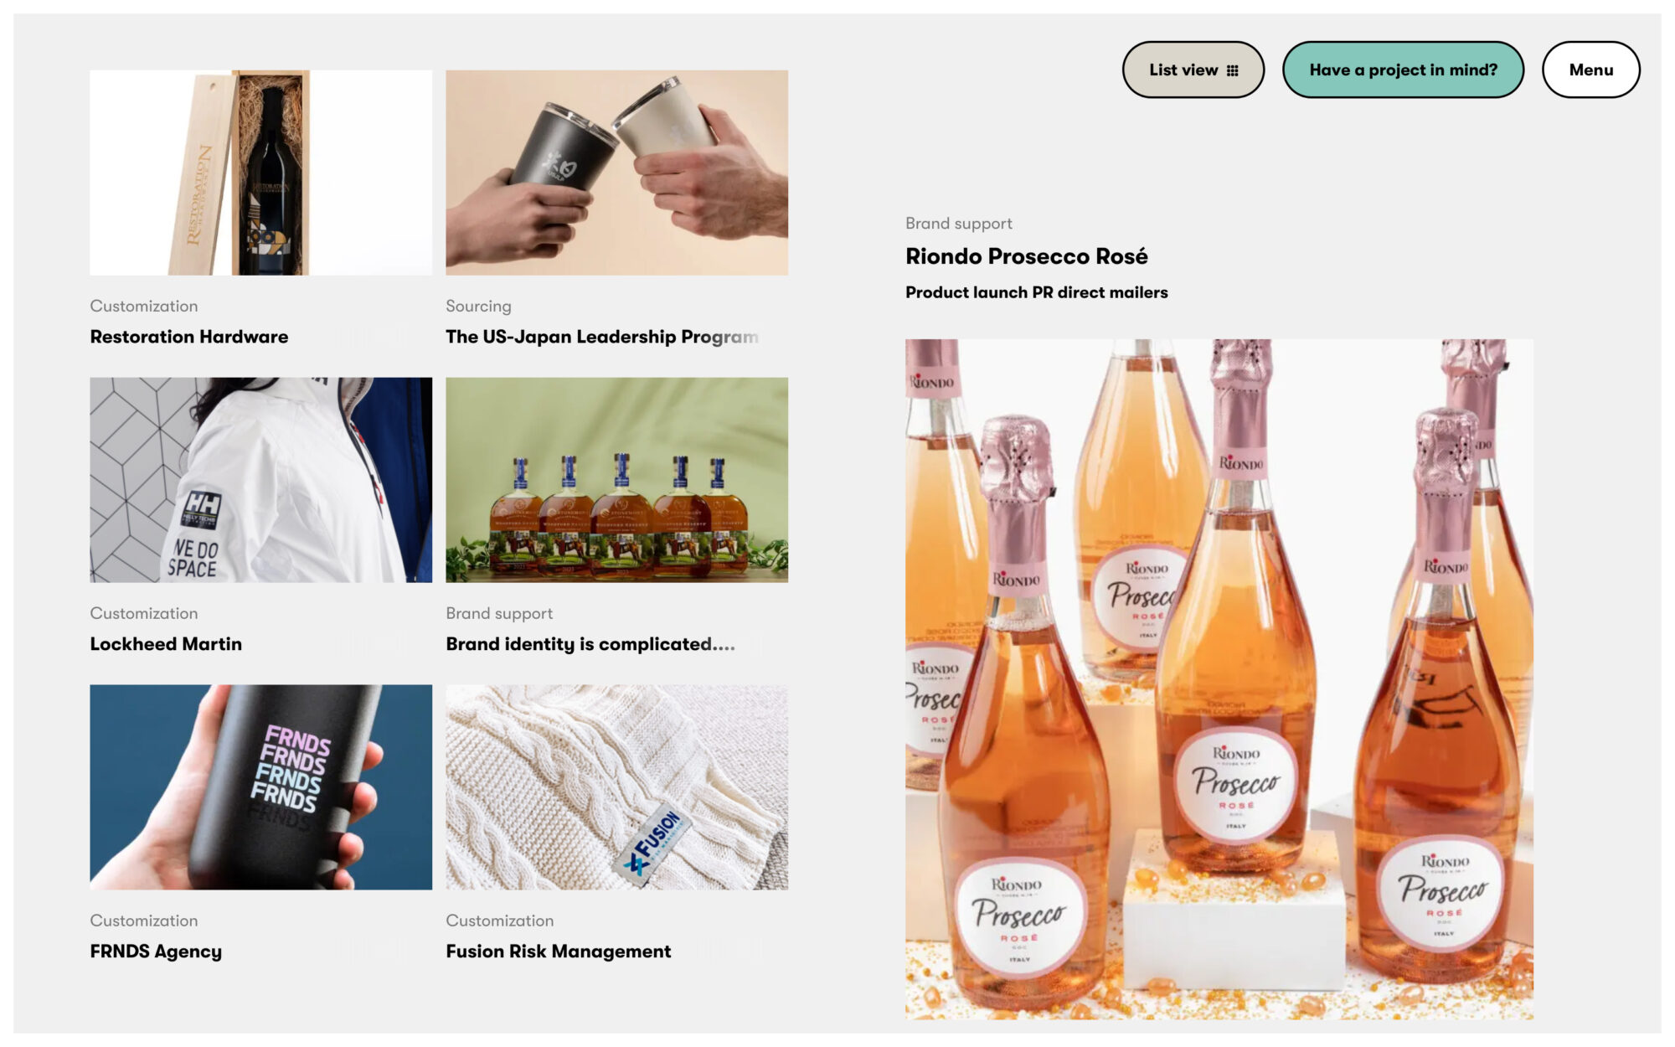
Task: Click the FRNDS Agency title link
Action: 156,952
